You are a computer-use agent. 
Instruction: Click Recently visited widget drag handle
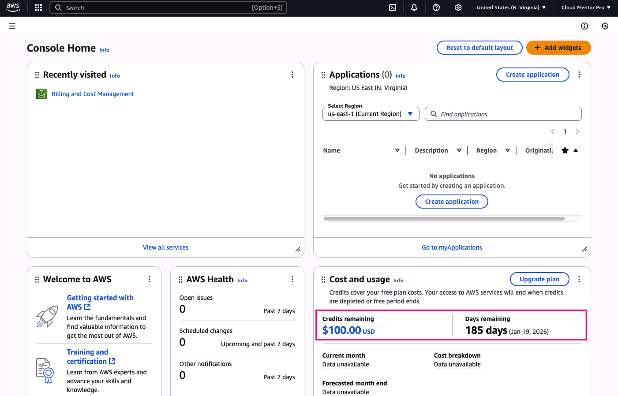[37, 75]
